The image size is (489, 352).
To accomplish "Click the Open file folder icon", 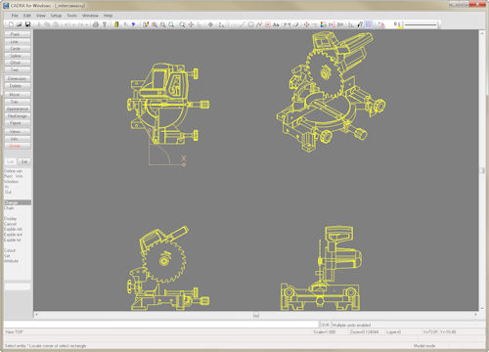I will tap(20, 24).
